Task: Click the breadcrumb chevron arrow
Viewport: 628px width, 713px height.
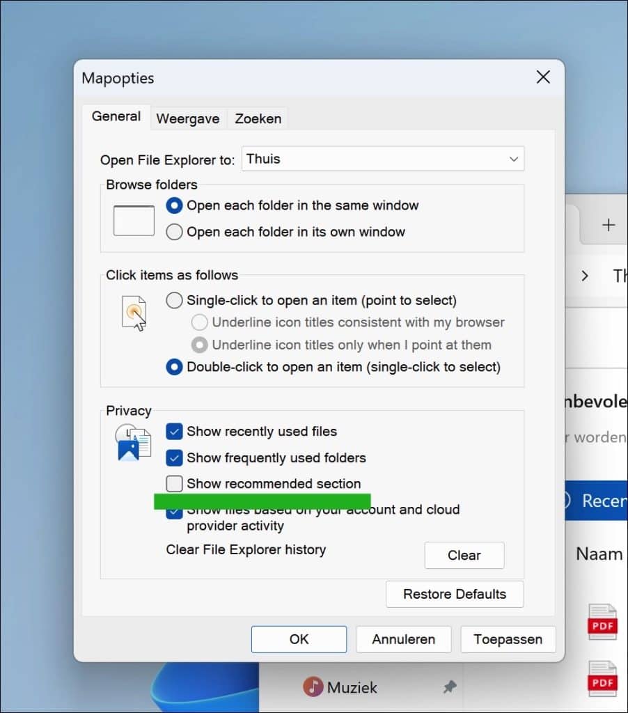Action: (x=585, y=276)
